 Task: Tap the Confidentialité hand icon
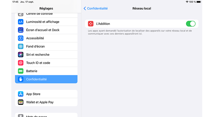[x=21, y=79]
